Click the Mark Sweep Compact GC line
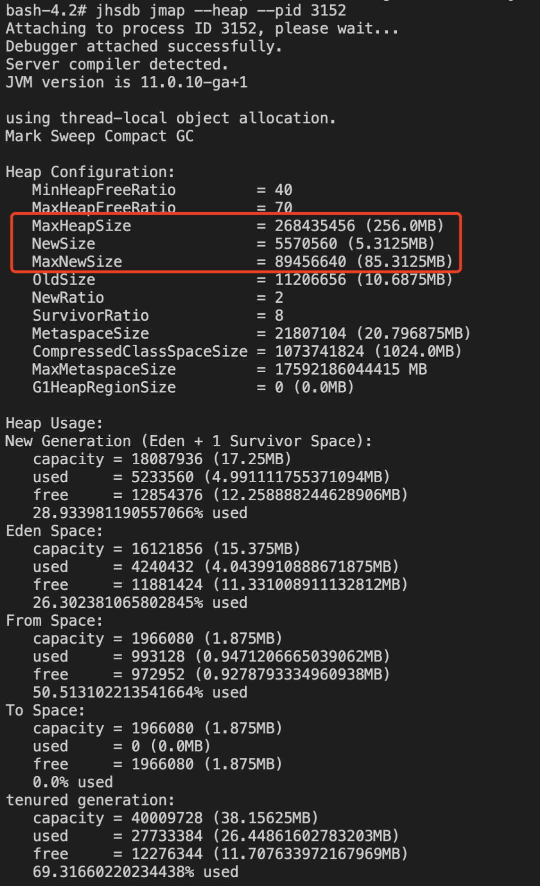The image size is (540, 886). pyautogui.click(x=99, y=136)
